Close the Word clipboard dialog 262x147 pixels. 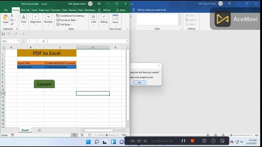[x=159, y=66]
